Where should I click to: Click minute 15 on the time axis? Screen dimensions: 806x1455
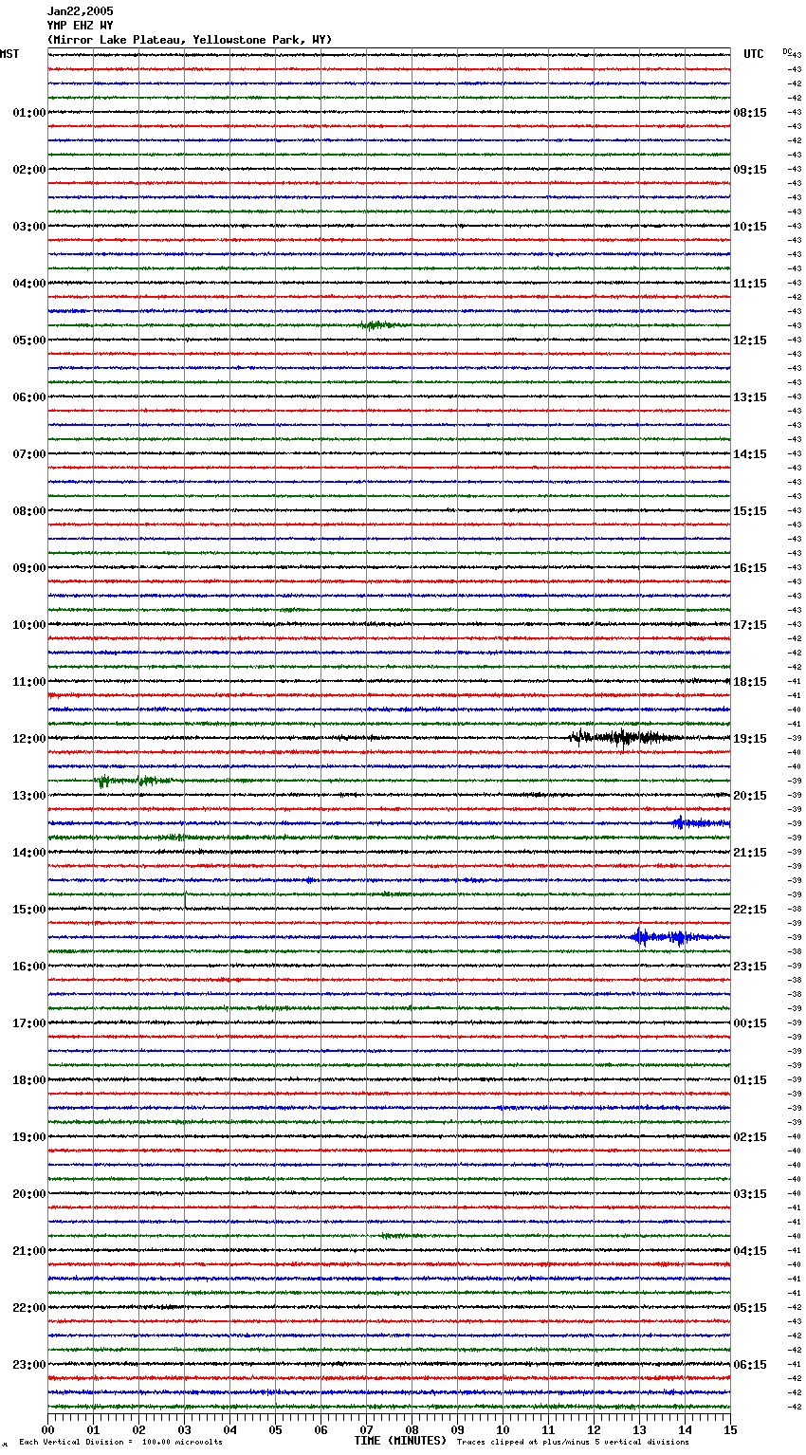pos(729,1429)
